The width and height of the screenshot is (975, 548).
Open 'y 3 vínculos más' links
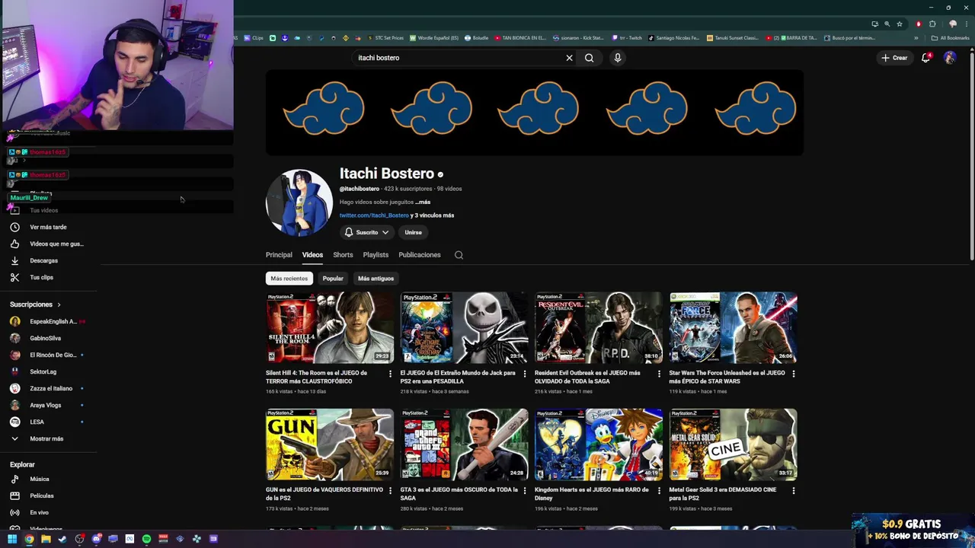tap(432, 215)
